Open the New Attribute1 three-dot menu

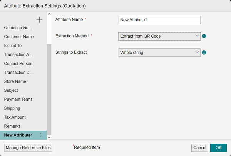click(41, 135)
